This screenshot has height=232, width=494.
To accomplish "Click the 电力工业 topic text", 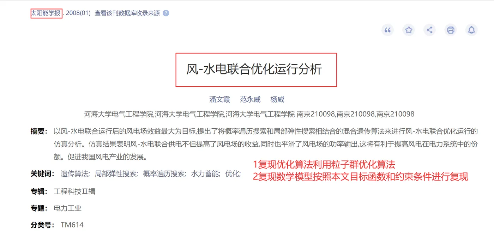I will pyautogui.click(x=67, y=208).
